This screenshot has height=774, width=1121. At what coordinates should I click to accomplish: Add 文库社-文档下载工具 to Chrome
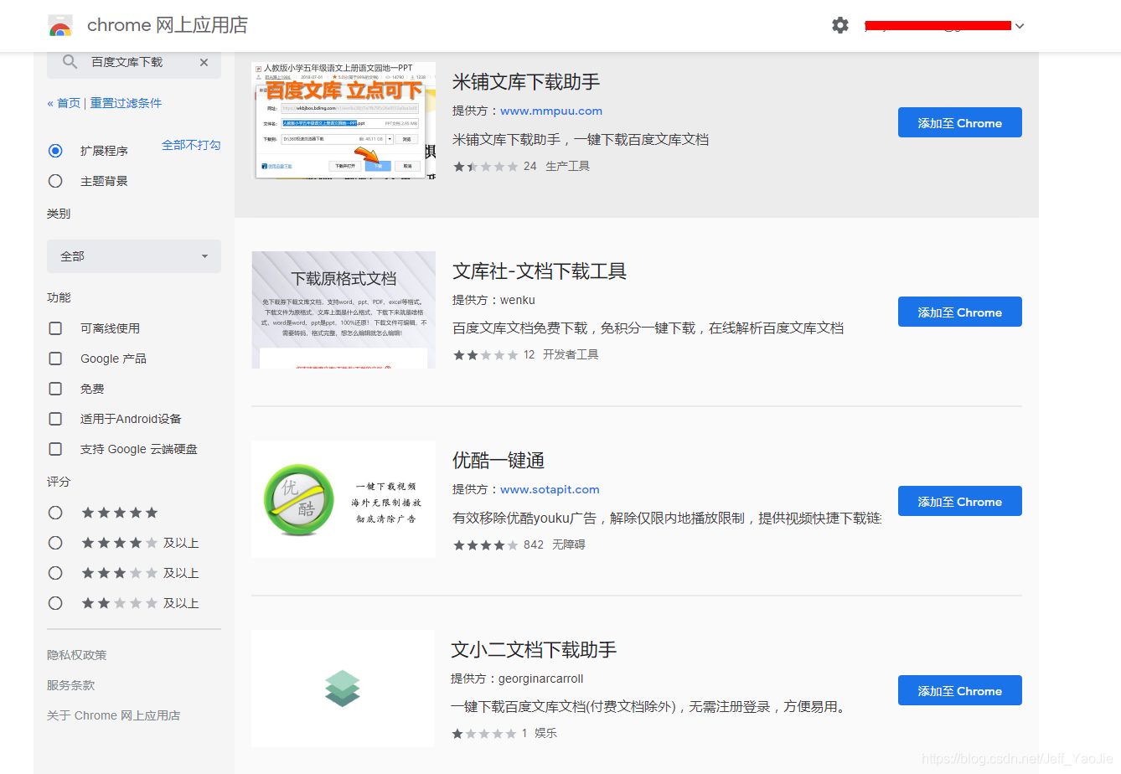point(960,312)
